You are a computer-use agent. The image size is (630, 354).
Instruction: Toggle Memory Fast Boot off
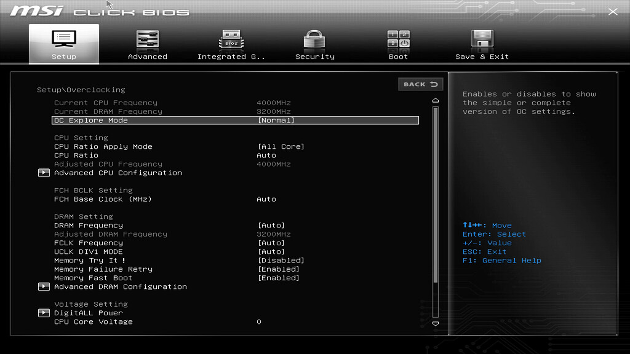pos(278,278)
